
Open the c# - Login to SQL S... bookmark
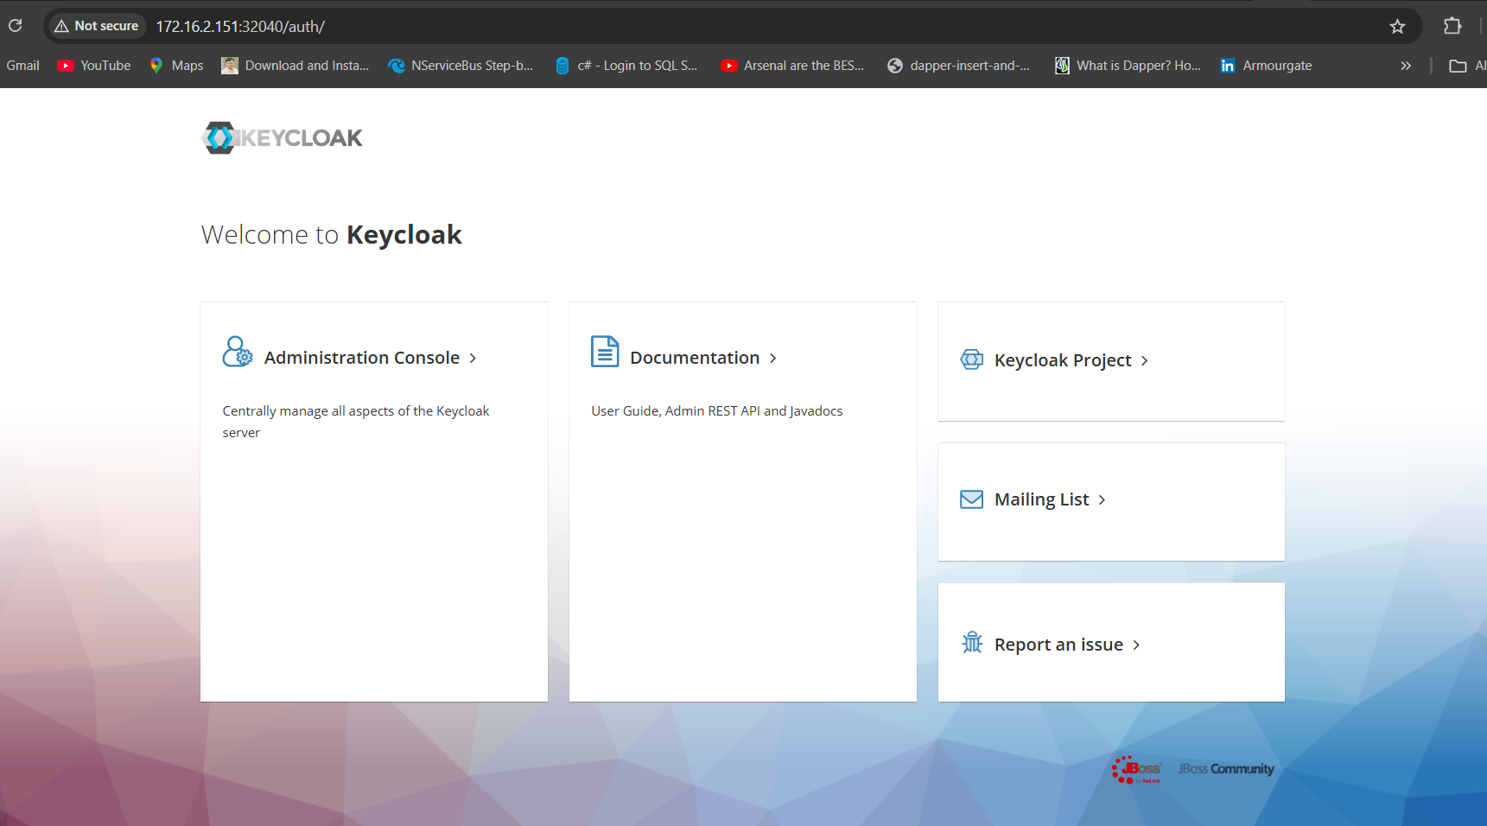pos(626,66)
